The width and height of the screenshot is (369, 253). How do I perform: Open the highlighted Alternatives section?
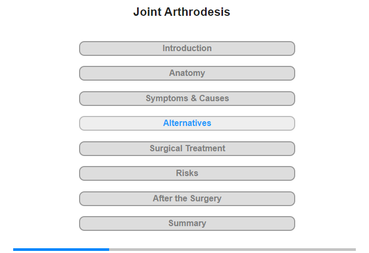187,123
